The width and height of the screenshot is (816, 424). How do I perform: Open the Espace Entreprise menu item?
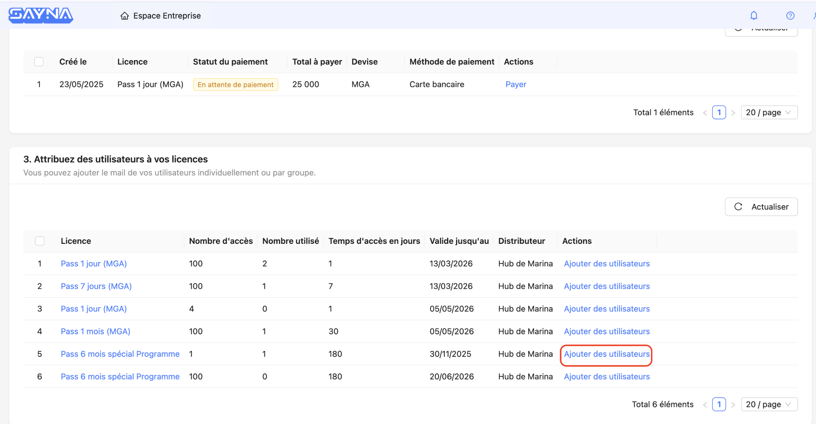tap(167, 16)
